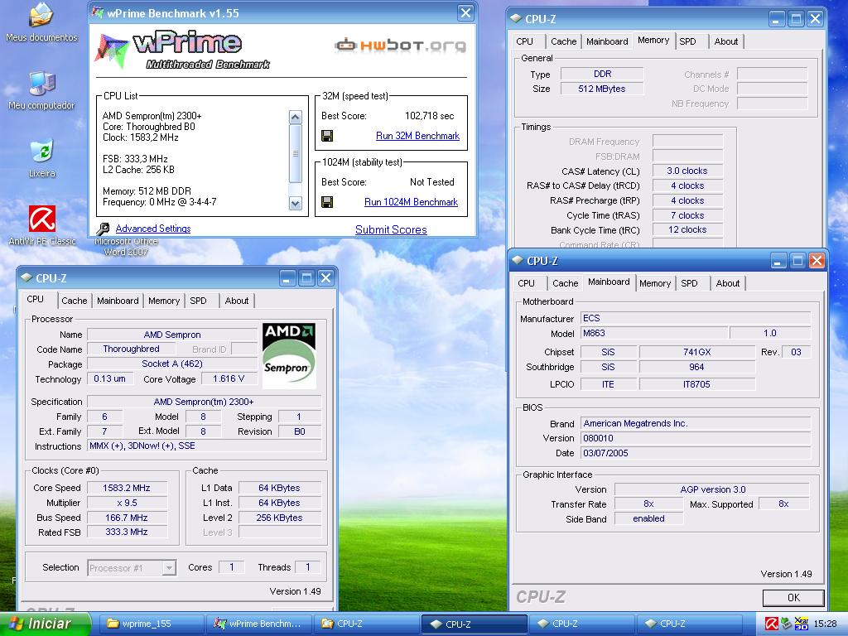Click the hwbot.org logo in wPrime
Image resolution: width=848 pixels, height=636 pixels.
pos(400,45)
